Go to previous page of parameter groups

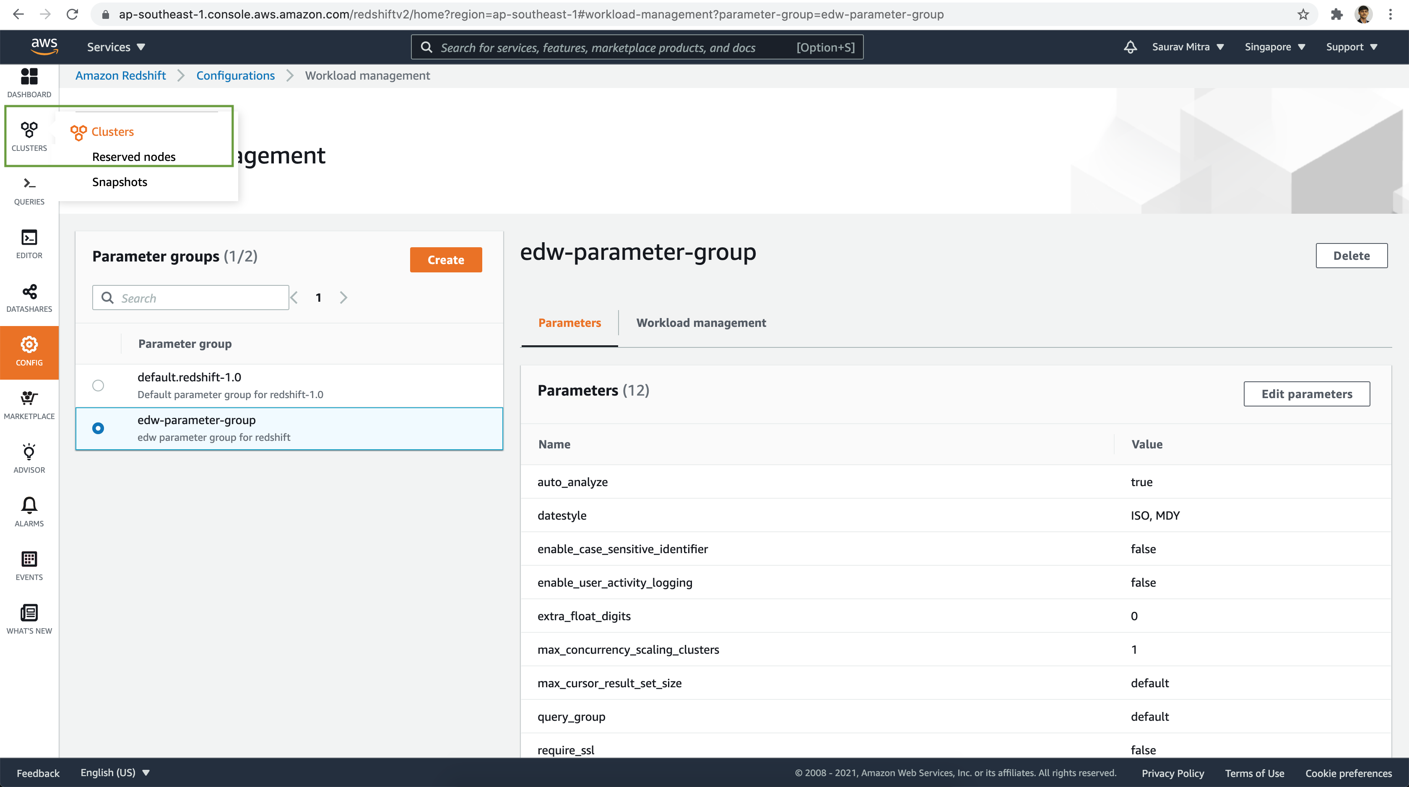click(x=294, y=298)
